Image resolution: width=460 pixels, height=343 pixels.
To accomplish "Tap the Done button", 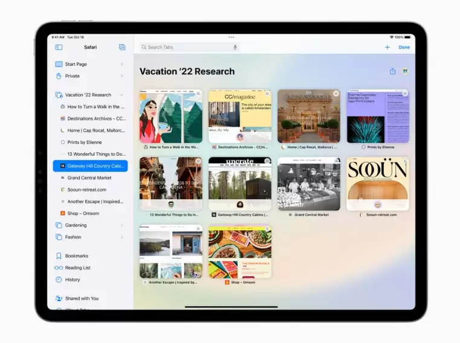I will coord(404,47).
